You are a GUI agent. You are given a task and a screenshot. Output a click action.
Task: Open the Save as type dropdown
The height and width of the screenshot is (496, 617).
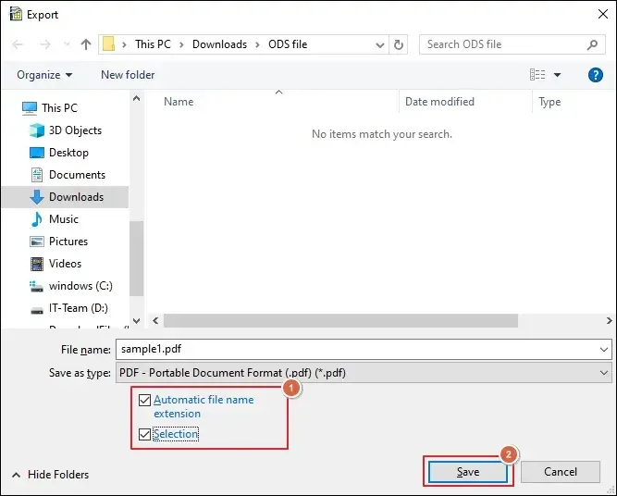[364, 373]
